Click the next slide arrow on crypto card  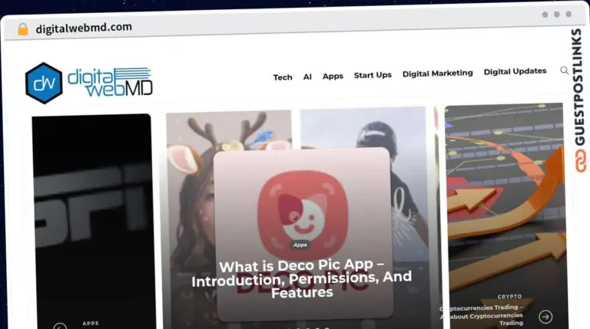tap(545, 317)
